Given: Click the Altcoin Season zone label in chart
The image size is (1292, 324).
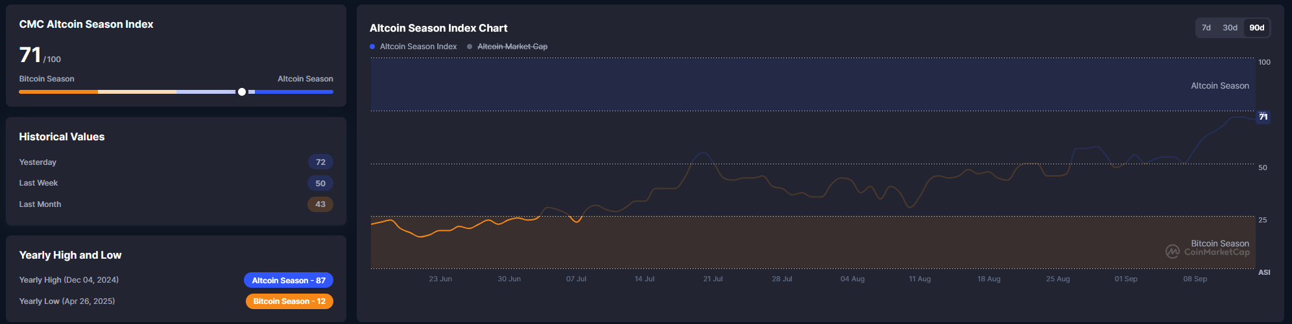Looking at the screenshot, I should pos(1220,85).
